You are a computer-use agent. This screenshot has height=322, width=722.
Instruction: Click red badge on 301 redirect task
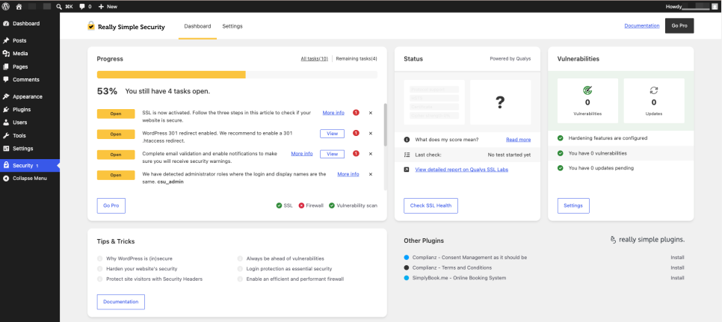356,134
